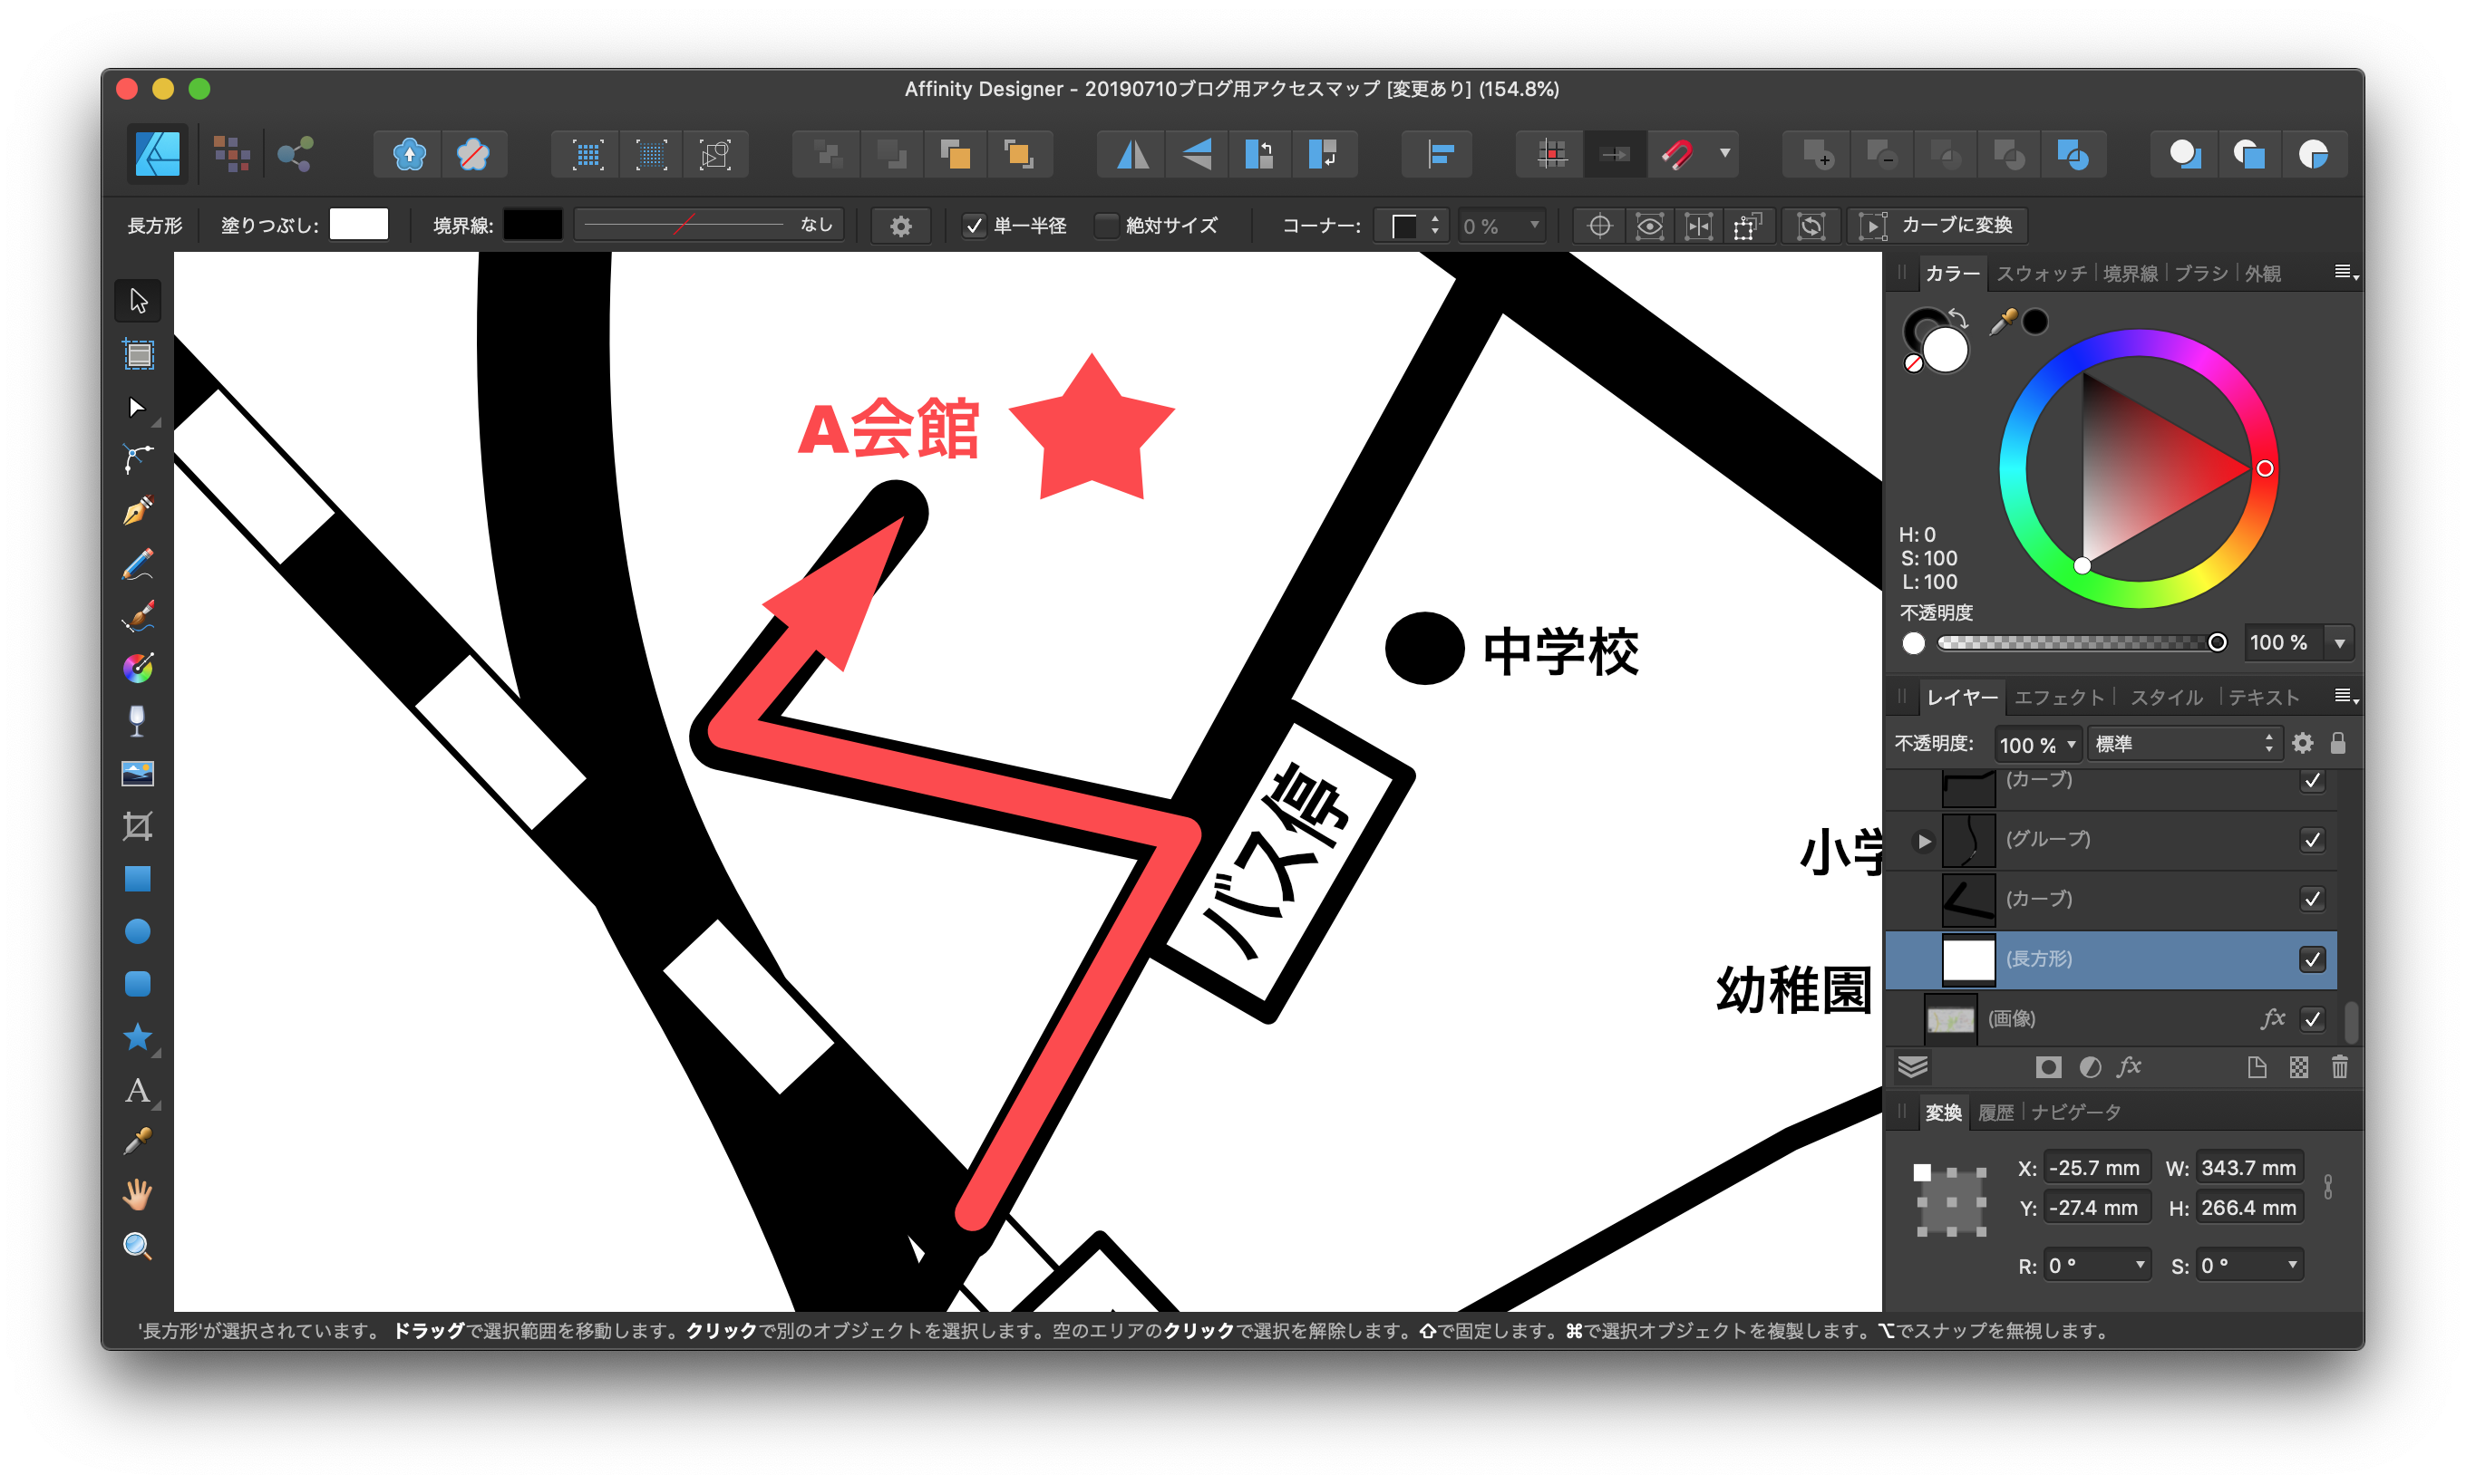Click the white 塗りつぶし fill swatch
This screenshot has width=2466, height=1484.
[359, 225]
